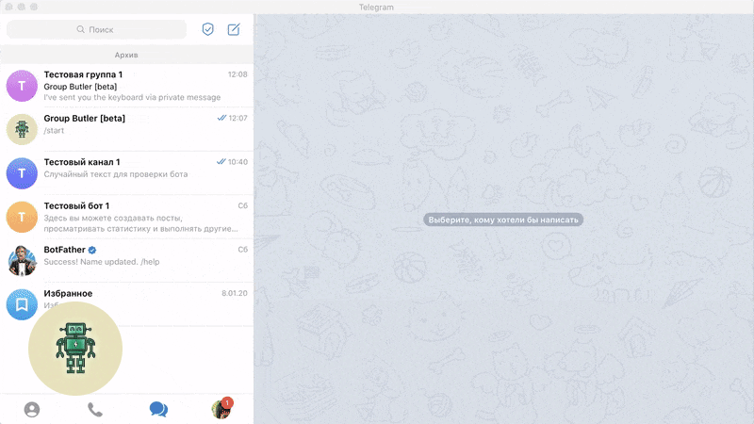Click the read checkmarks on Тестовый канал 1
Screen dimensions: 754x424
221,161
